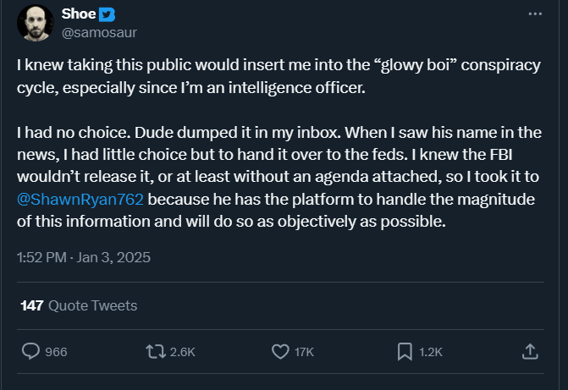
Task: View the 147 Quote Tweets
Action: coord(79,305)
